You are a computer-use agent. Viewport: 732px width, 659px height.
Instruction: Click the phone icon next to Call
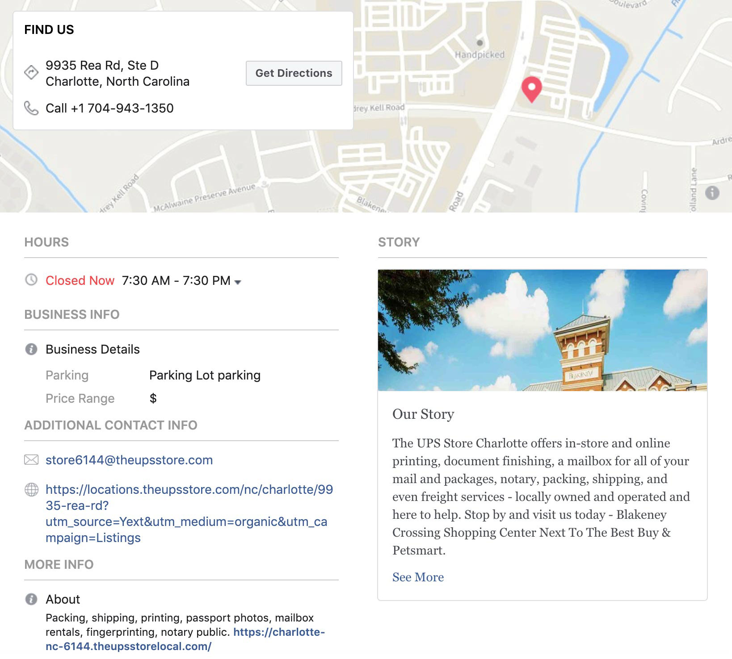(x=31, y=108)
